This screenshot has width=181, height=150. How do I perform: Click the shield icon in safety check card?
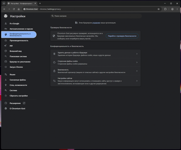[54, 36]
